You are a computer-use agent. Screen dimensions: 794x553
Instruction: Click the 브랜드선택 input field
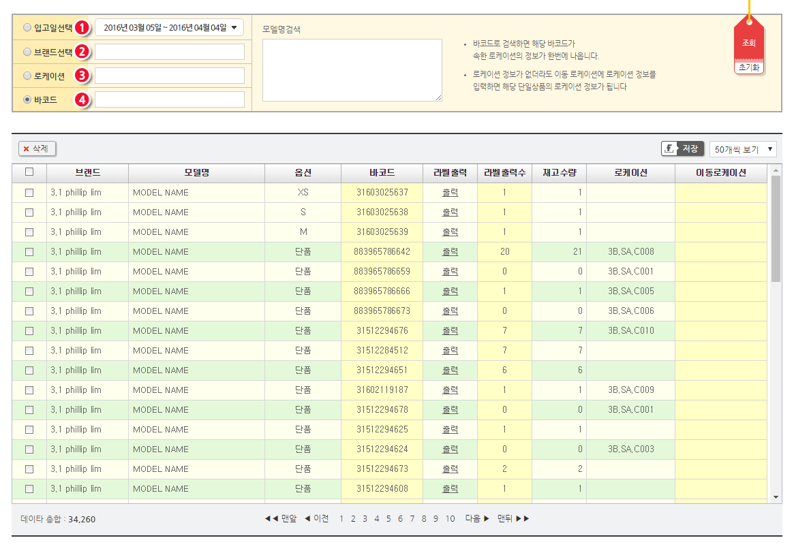pos(170,52)
